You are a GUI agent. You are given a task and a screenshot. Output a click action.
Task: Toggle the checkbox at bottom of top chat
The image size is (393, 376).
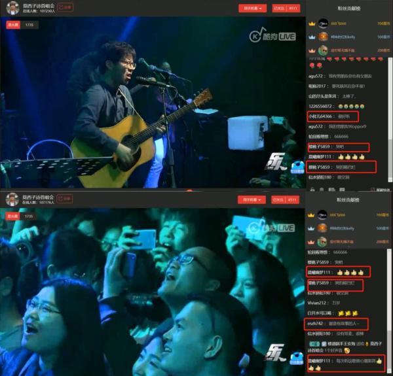tap(371, 189)
